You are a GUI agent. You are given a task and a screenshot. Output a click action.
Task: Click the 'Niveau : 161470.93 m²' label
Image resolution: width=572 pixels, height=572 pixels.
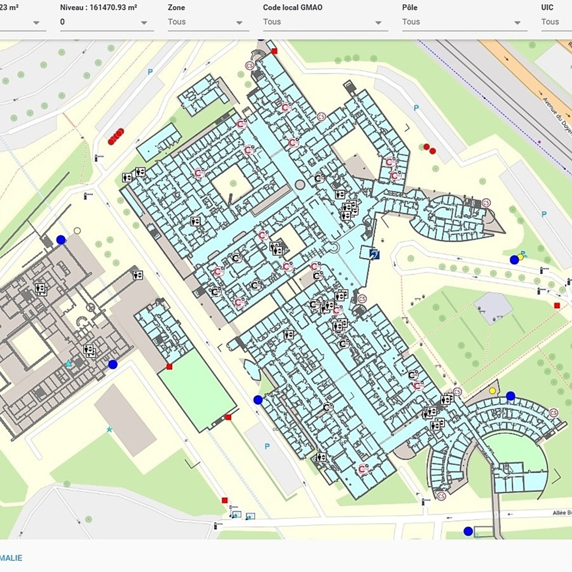click(x=98, y=7)
